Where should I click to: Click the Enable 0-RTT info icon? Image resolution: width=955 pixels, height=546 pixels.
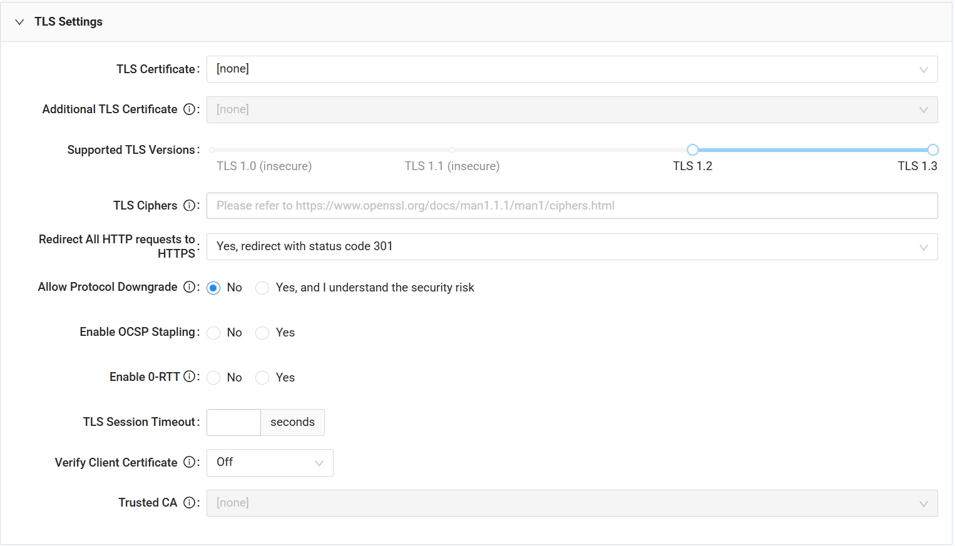tap(190, 377)
